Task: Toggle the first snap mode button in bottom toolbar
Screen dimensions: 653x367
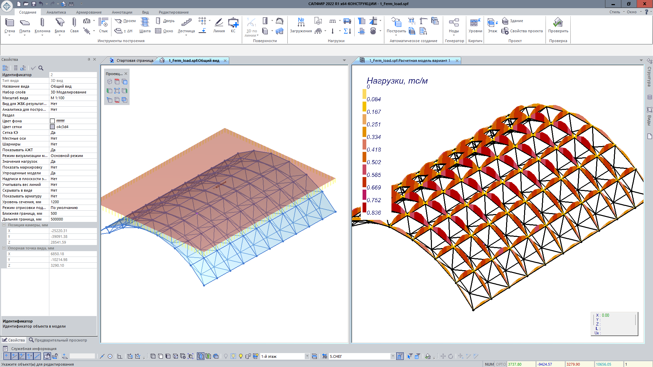Action: [x=6, y=356]
